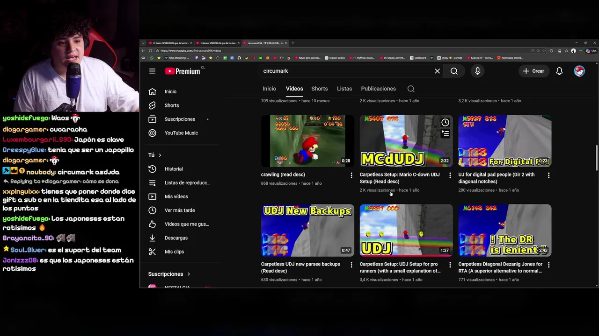This screenshot has width=599, height=336.
Task: Play the 'The DR is lenient' thumbnail
Action: pos(504,231)
